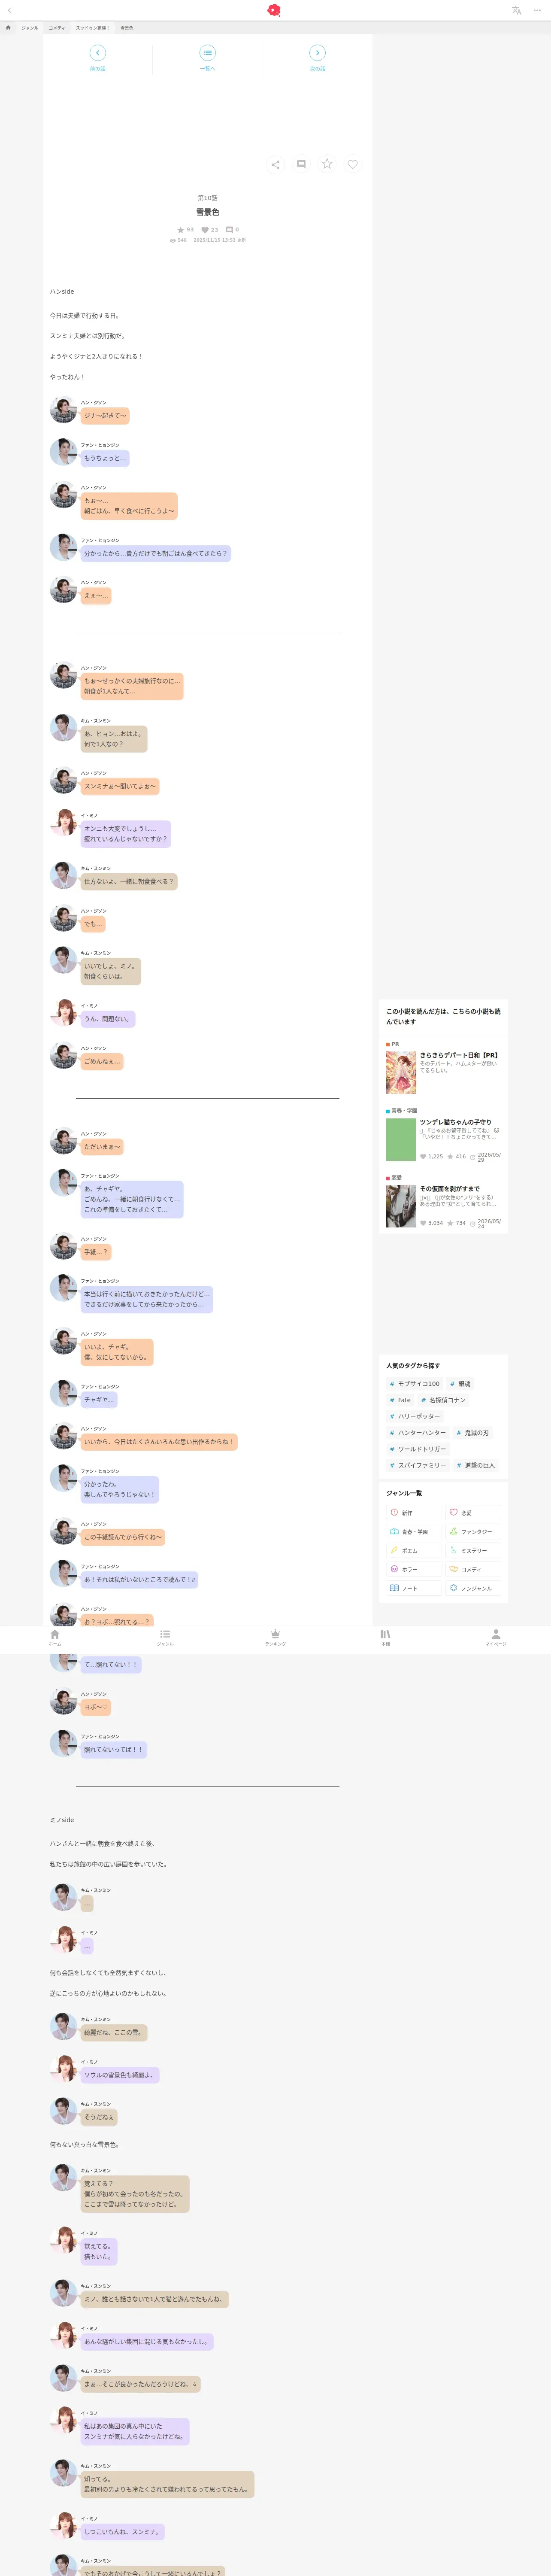
Task: Select the ワールドトリガー tag
Action: pyautogui.click(x=418, y=1449)
